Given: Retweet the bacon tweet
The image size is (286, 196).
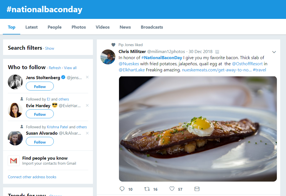Looking at the screenshot, I should tap(147, 189).
